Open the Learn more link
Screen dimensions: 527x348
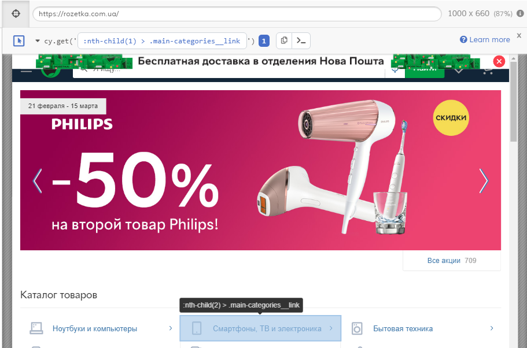click(x=485, y=40)
